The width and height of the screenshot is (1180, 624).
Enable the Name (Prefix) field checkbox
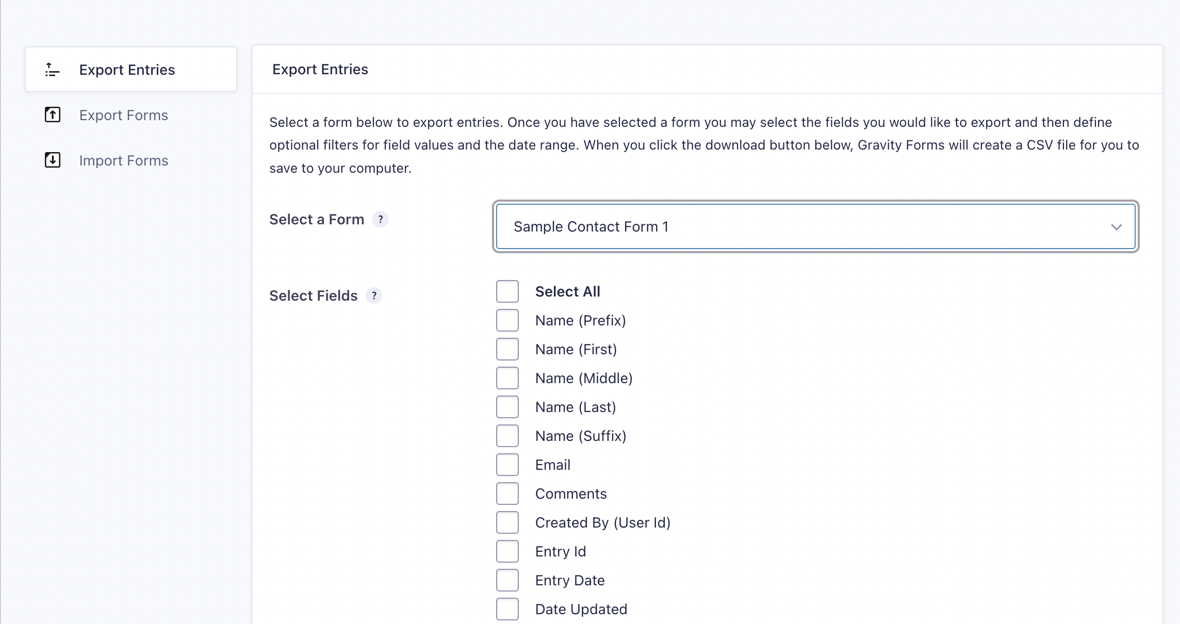point(507,320)
